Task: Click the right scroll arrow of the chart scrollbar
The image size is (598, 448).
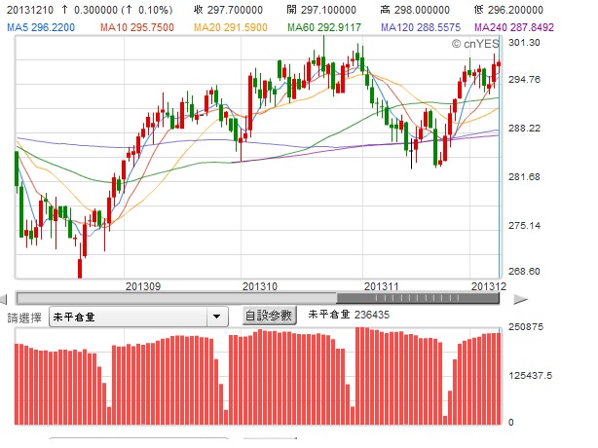Action: pyautogui.click(x=520, y=300)
